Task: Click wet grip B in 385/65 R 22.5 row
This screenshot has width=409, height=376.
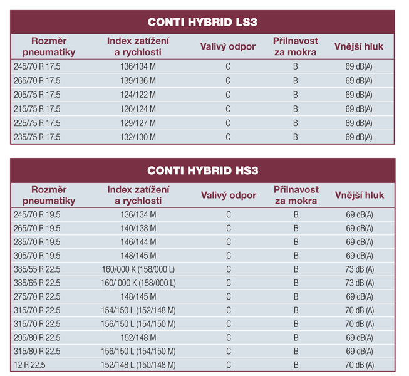Action: point(296,283)
